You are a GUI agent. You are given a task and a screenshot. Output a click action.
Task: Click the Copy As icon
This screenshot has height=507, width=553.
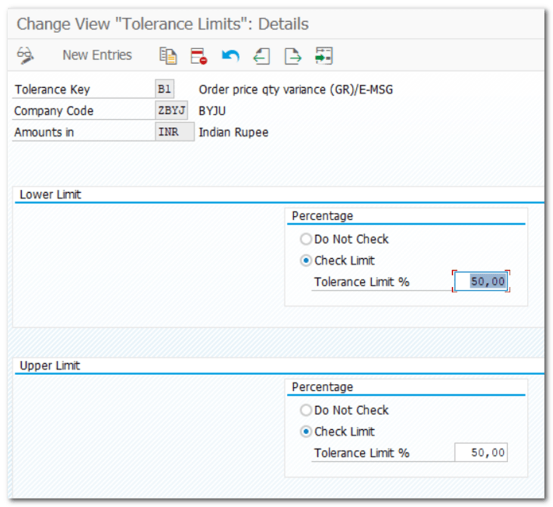168,56
